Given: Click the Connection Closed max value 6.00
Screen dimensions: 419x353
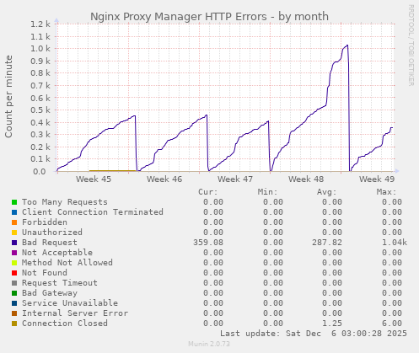Looking at the screenshot, I should (x=392, y=324).
